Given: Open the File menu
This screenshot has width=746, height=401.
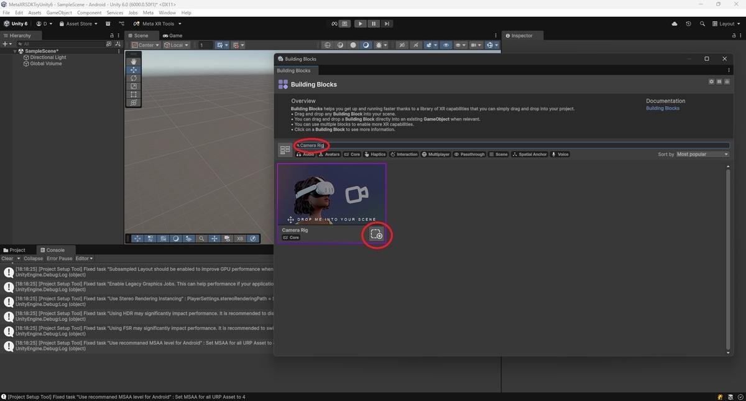Looking at the screenshot, I should 6,12.
